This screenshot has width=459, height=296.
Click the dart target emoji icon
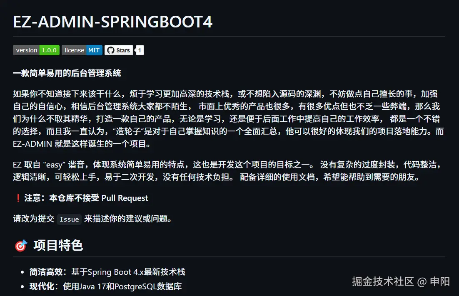click(x=20, y=246)
